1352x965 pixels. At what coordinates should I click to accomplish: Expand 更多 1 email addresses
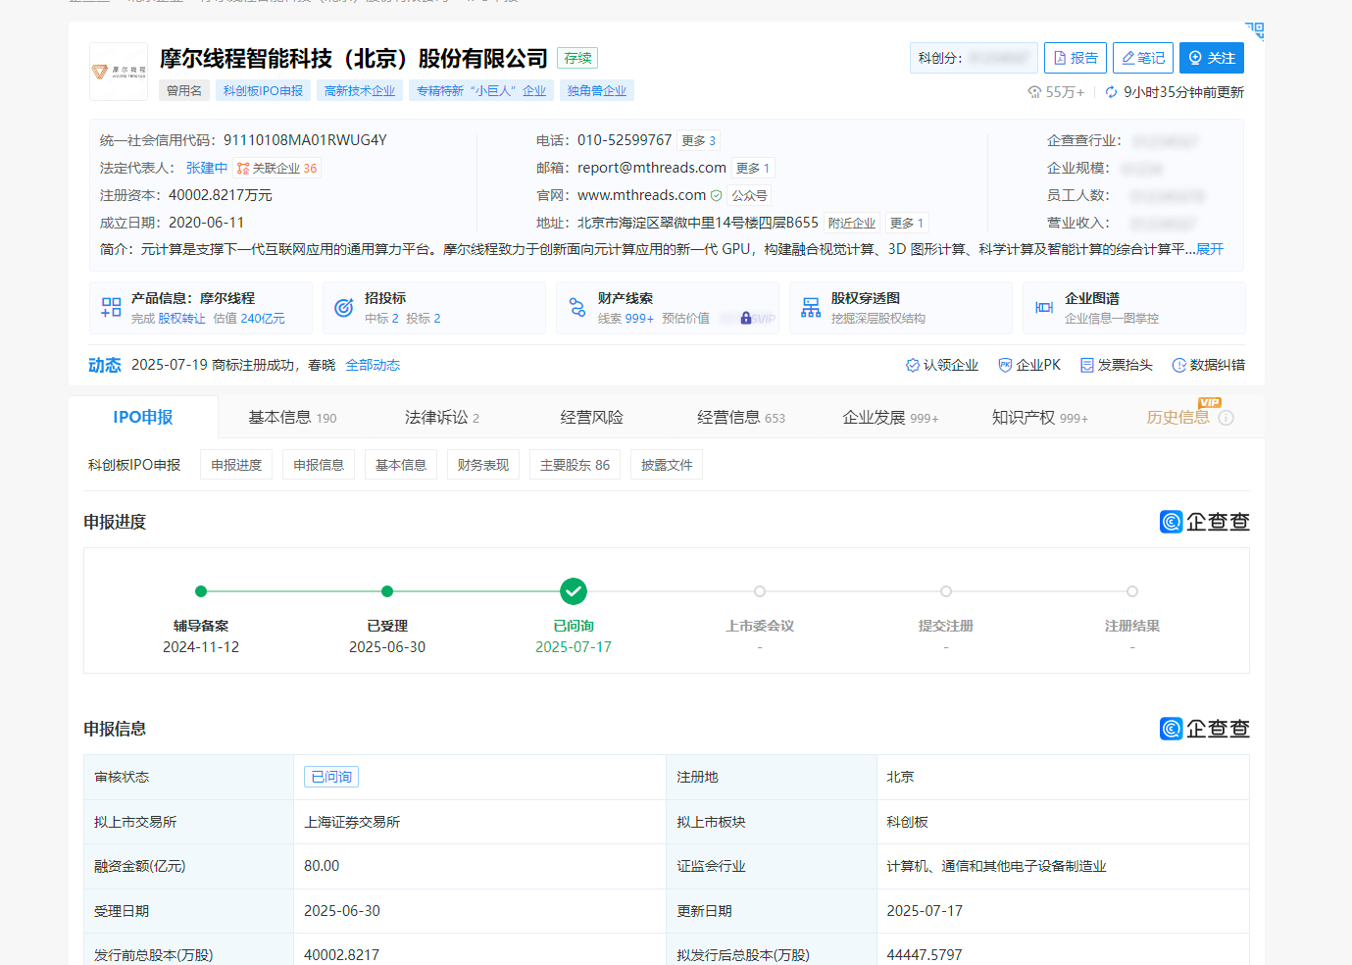point(752,168)
